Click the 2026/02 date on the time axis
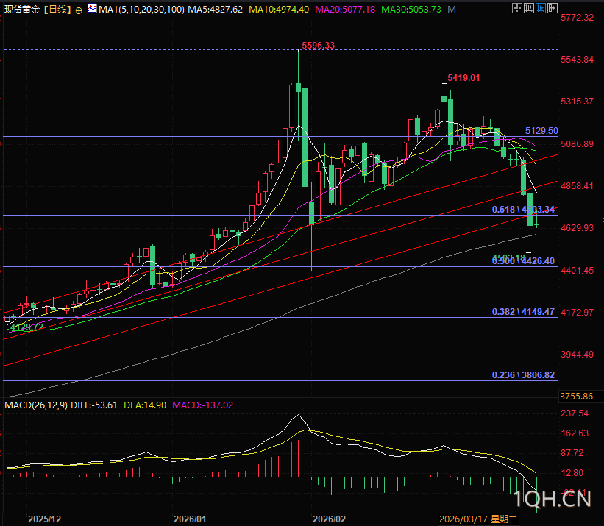 click(329, 519)
